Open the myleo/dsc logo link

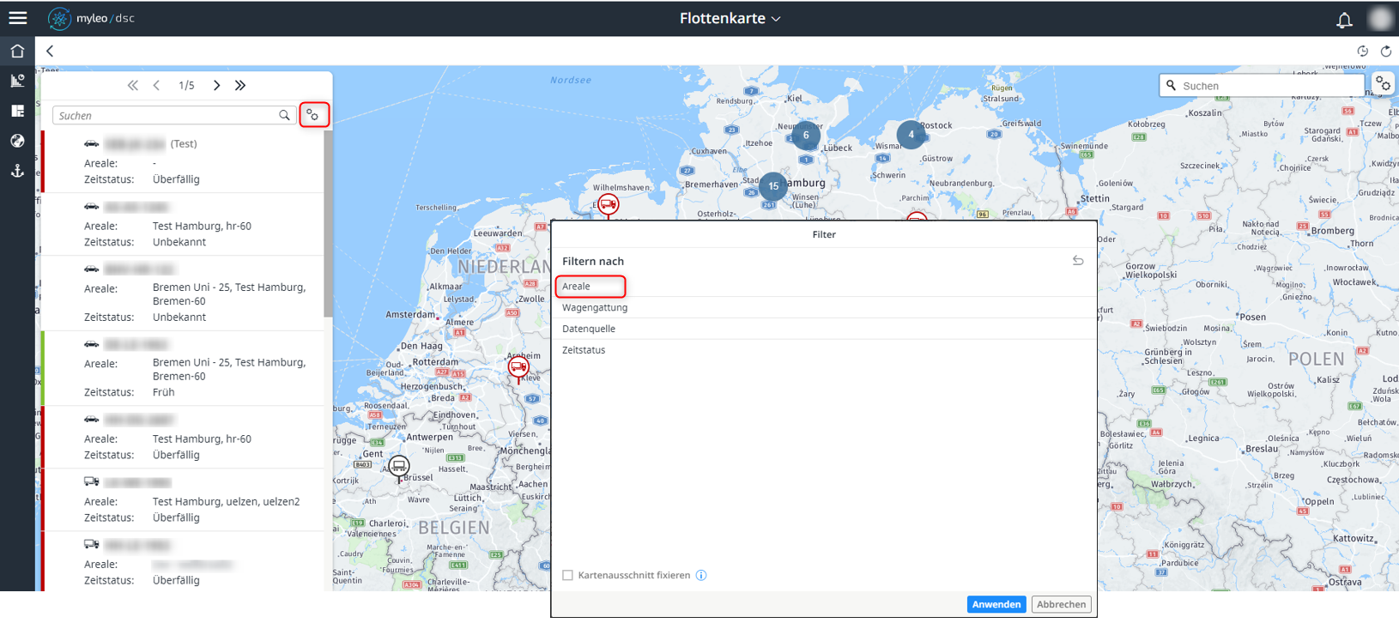[x=91, y=18]
